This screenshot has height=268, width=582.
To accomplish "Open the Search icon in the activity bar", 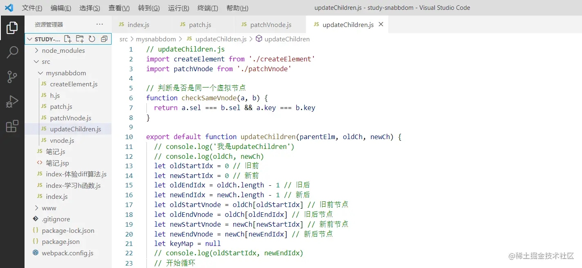I will pyautogui.click(x=12, y=52).
